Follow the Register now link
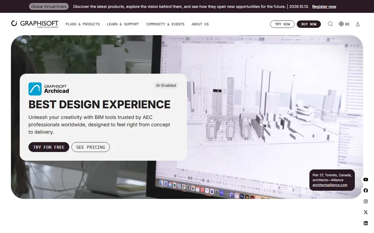The height and width of the screenshot is (233, 374). coord(324,7)
